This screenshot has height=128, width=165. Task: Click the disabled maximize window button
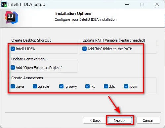(142, 4)
